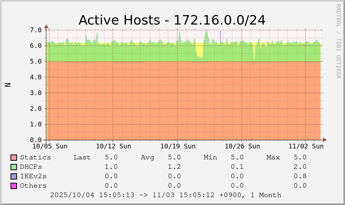Click the green DHCPs legend swatch
345x205 pixels.
coord(14,167)
